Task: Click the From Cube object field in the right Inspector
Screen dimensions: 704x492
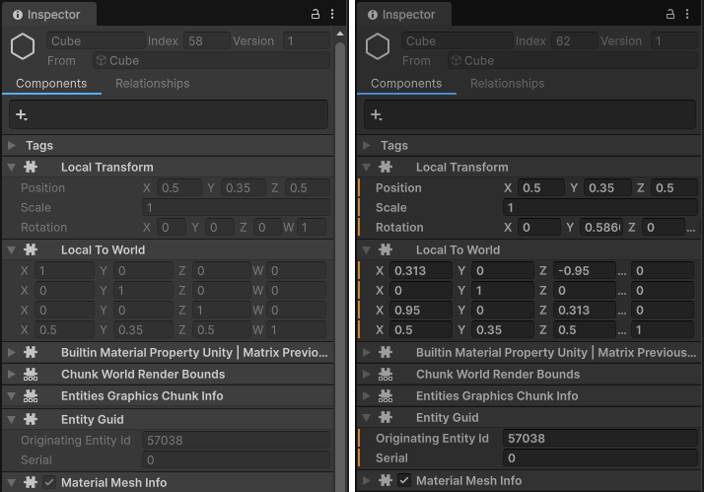Action: pyautogui.click(x=573, y=60)
